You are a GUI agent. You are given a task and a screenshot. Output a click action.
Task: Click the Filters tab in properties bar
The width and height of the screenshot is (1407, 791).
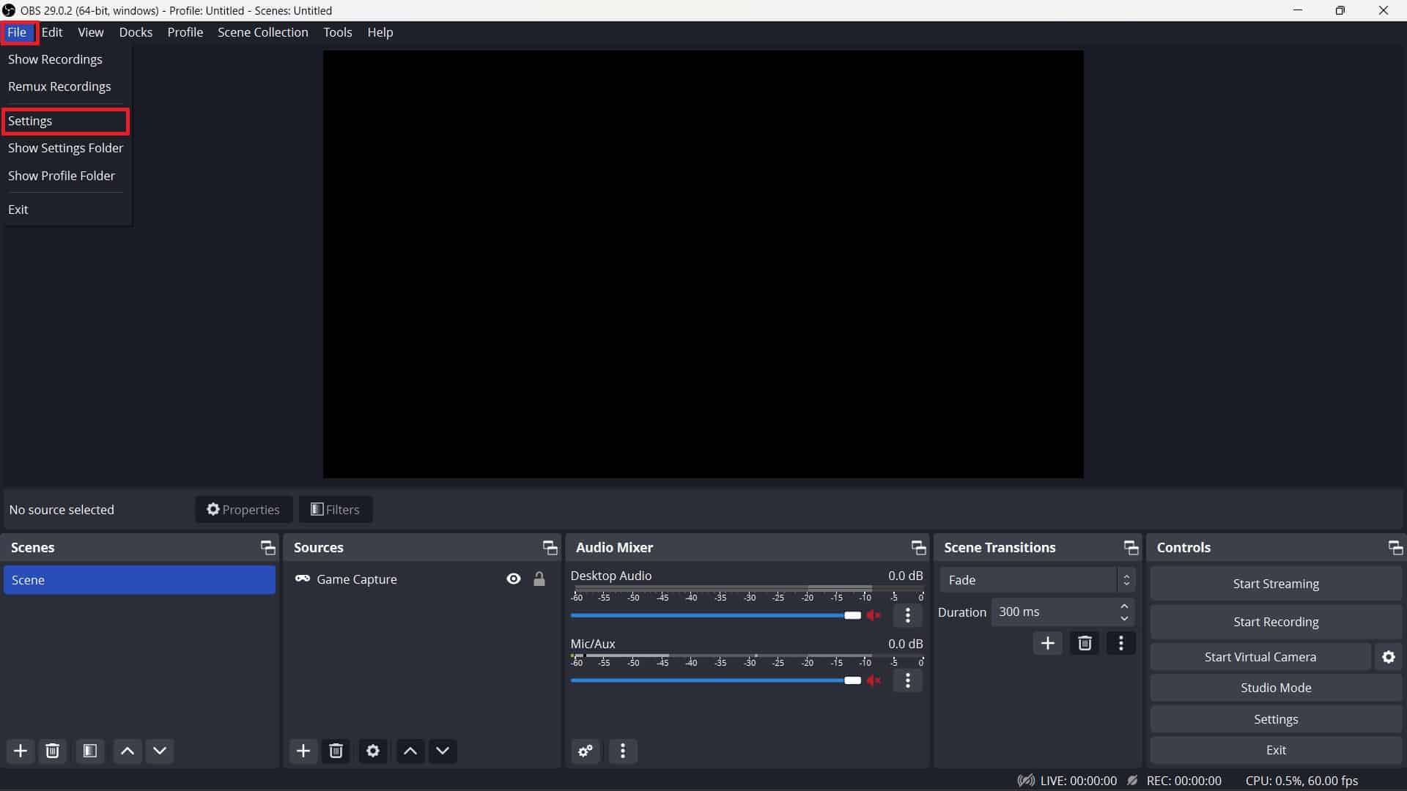coord(336,509)
